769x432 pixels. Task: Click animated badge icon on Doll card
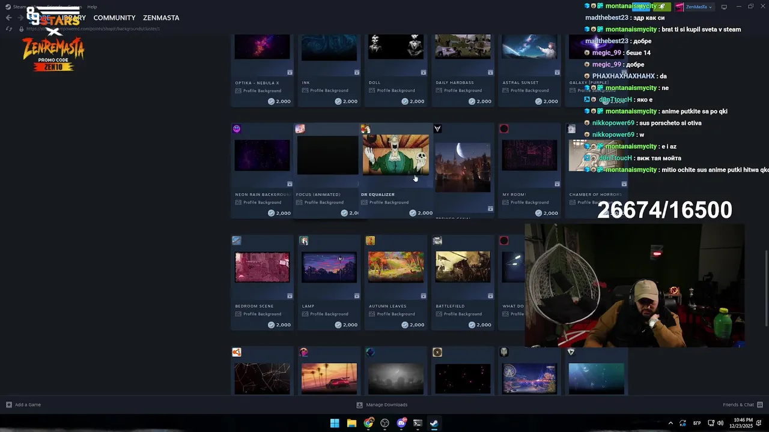pos(424,73)
